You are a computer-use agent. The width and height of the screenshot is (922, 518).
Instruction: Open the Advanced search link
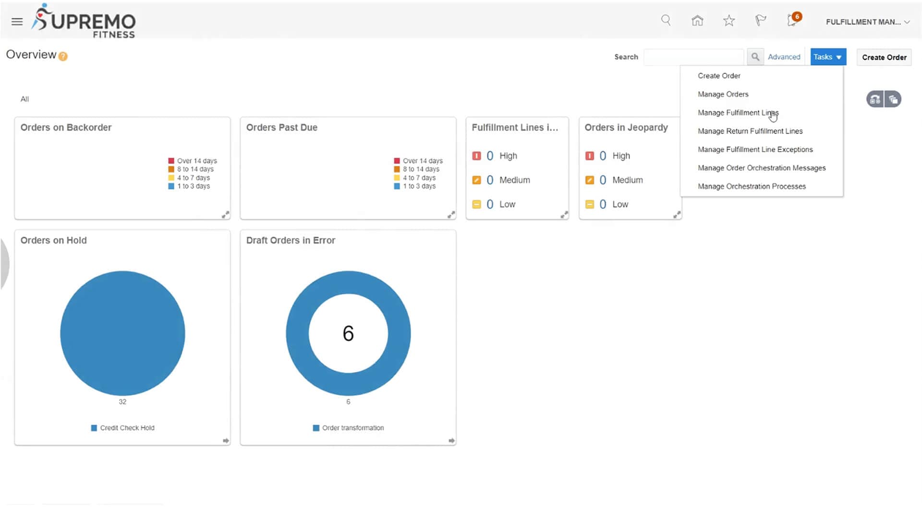pos(784,57)
